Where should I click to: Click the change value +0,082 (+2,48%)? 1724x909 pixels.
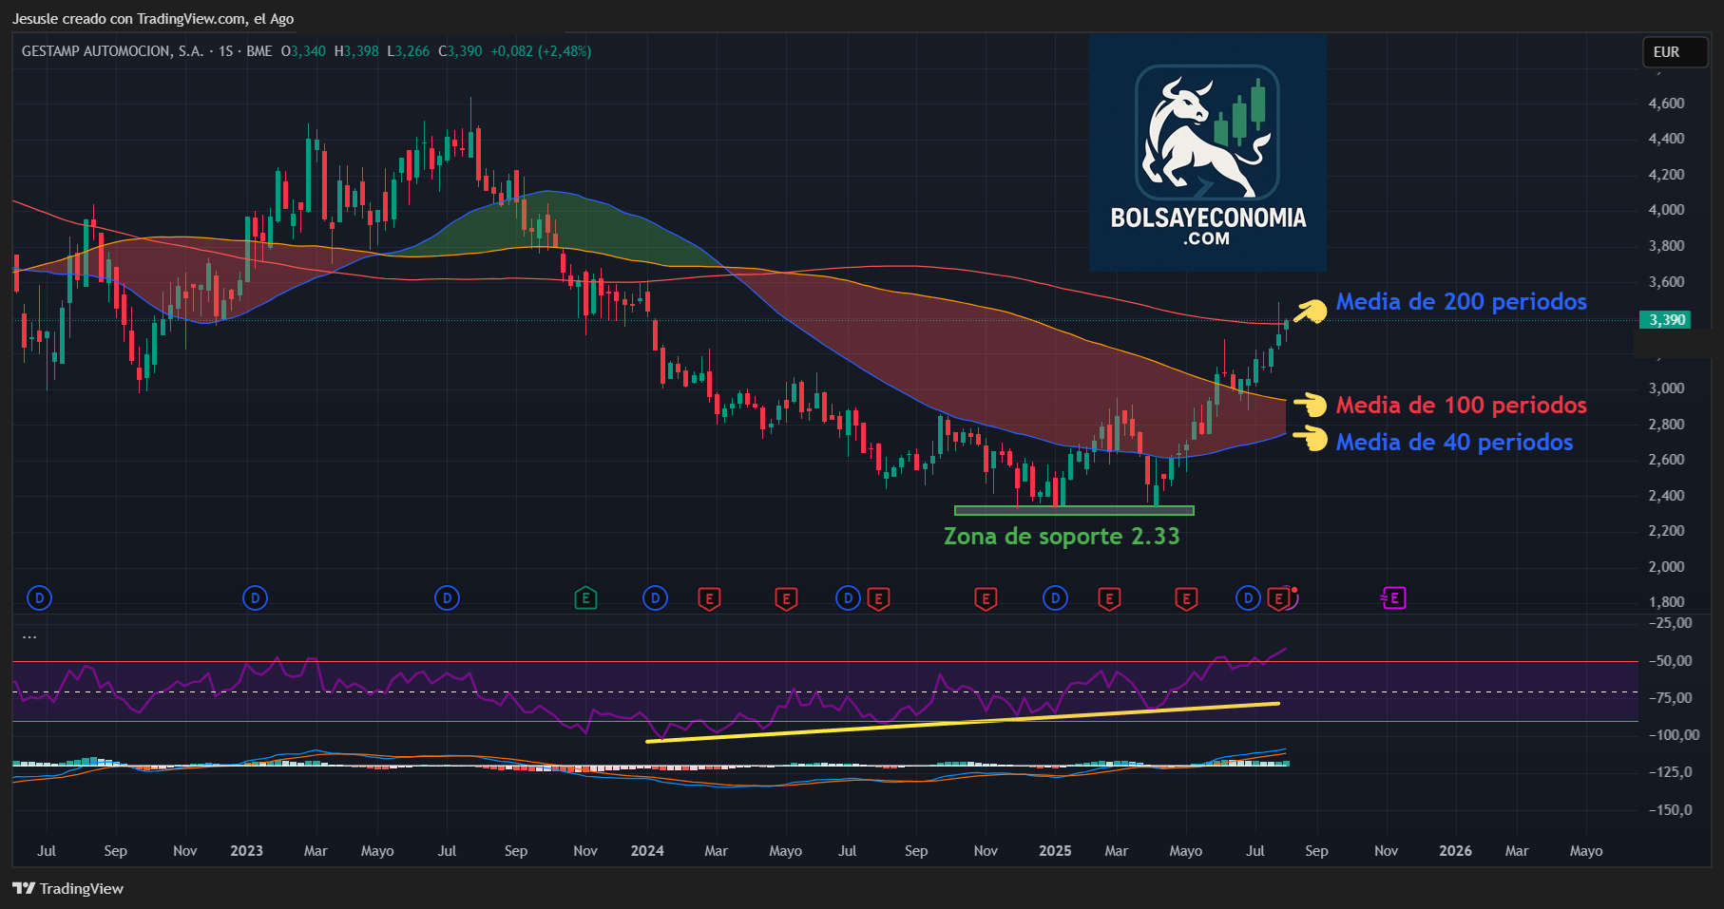[541, 51]
